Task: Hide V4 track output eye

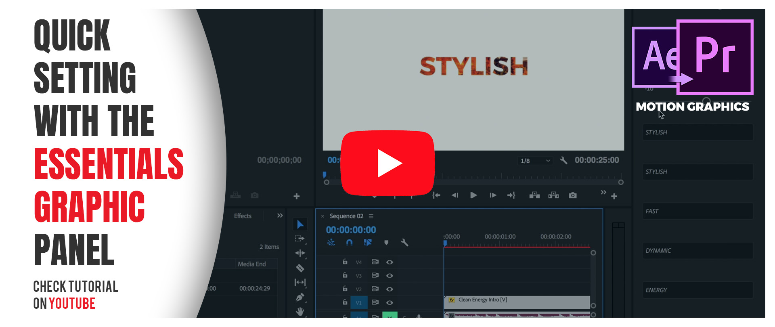Action: pyautogui.click(x=390, y=262)
